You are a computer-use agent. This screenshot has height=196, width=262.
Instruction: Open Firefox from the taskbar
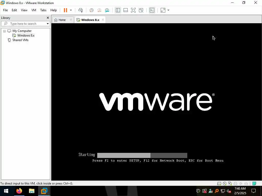point(19,191)
